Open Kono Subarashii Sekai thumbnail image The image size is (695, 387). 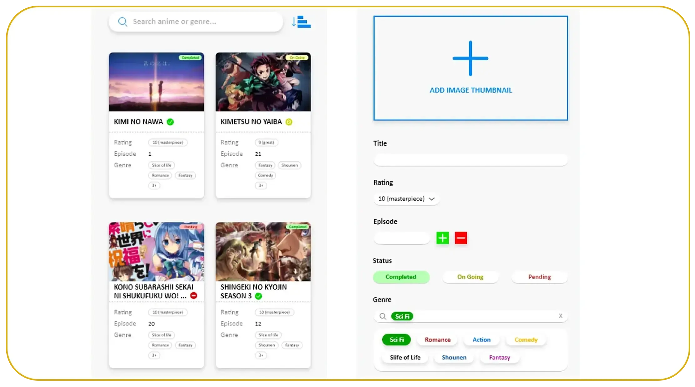[156, 252]
